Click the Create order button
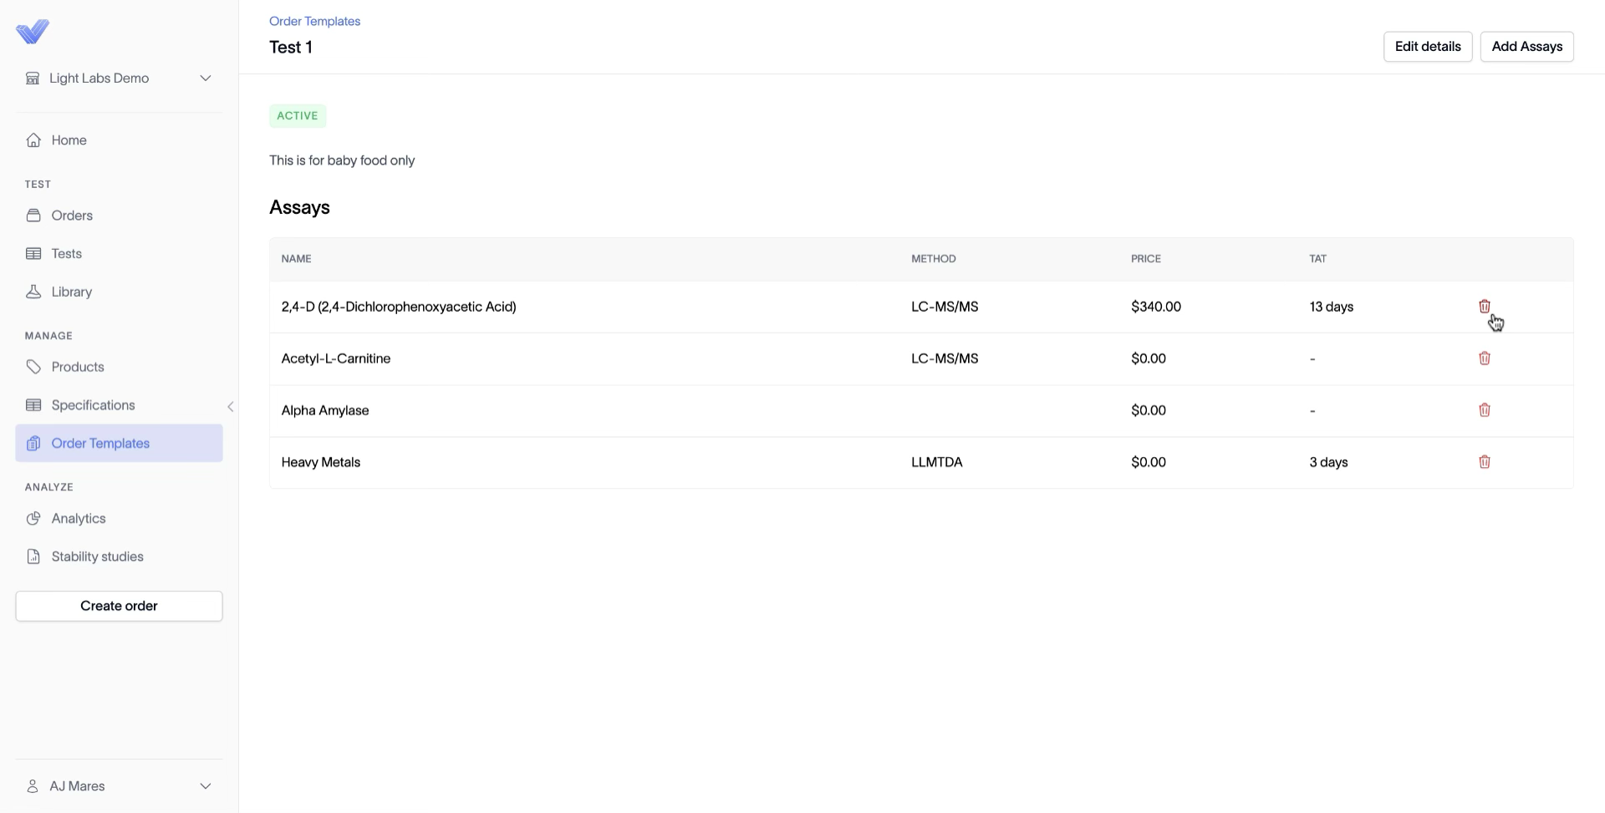Image resolution: width=1605 pixels, height=813 pixels. coord(119,606)
